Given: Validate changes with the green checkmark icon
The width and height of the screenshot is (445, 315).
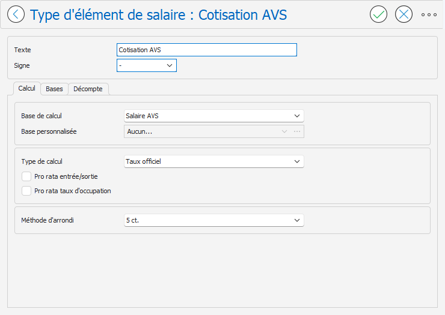Looking at the screenshot, I should point(378,14).
